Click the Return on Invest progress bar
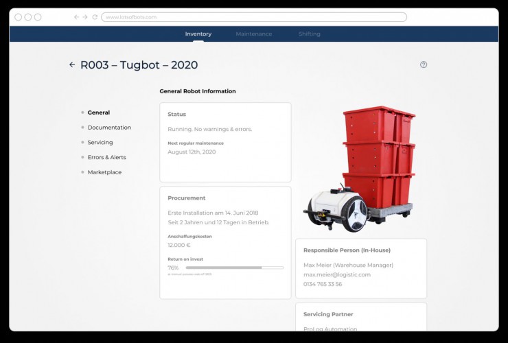The width and height of the screenshot is (508, 343). point(234,268)
